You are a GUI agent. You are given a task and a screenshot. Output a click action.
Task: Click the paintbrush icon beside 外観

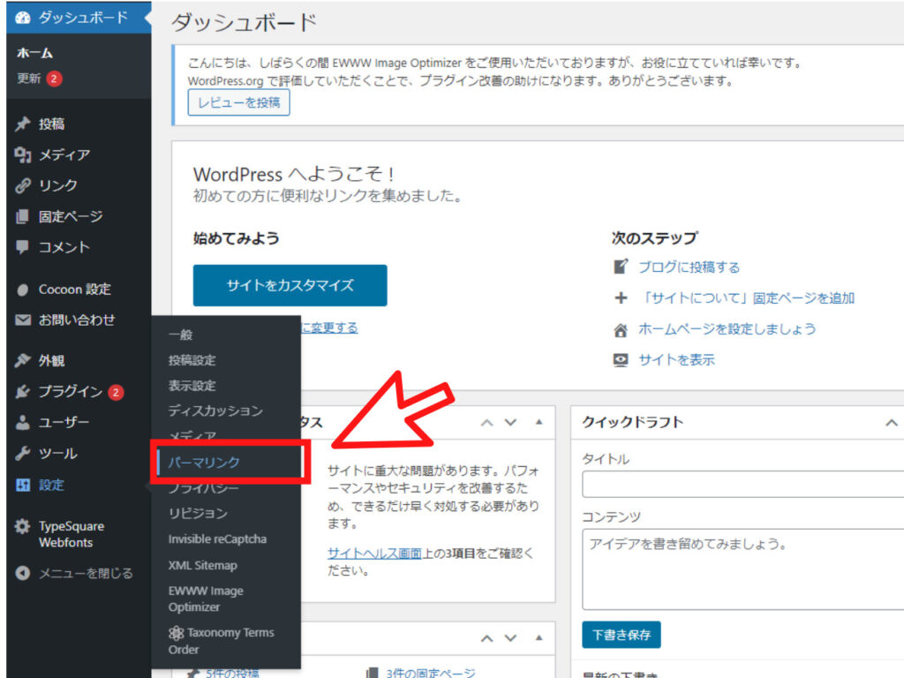tap(22, 360)
